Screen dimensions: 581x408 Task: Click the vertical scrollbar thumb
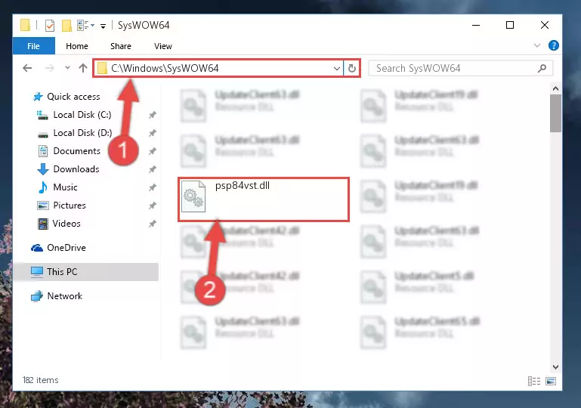(555, 113)
